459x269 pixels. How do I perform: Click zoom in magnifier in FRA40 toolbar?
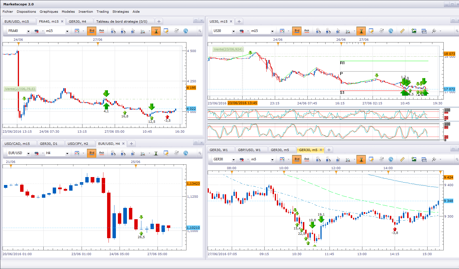[113, 31]
